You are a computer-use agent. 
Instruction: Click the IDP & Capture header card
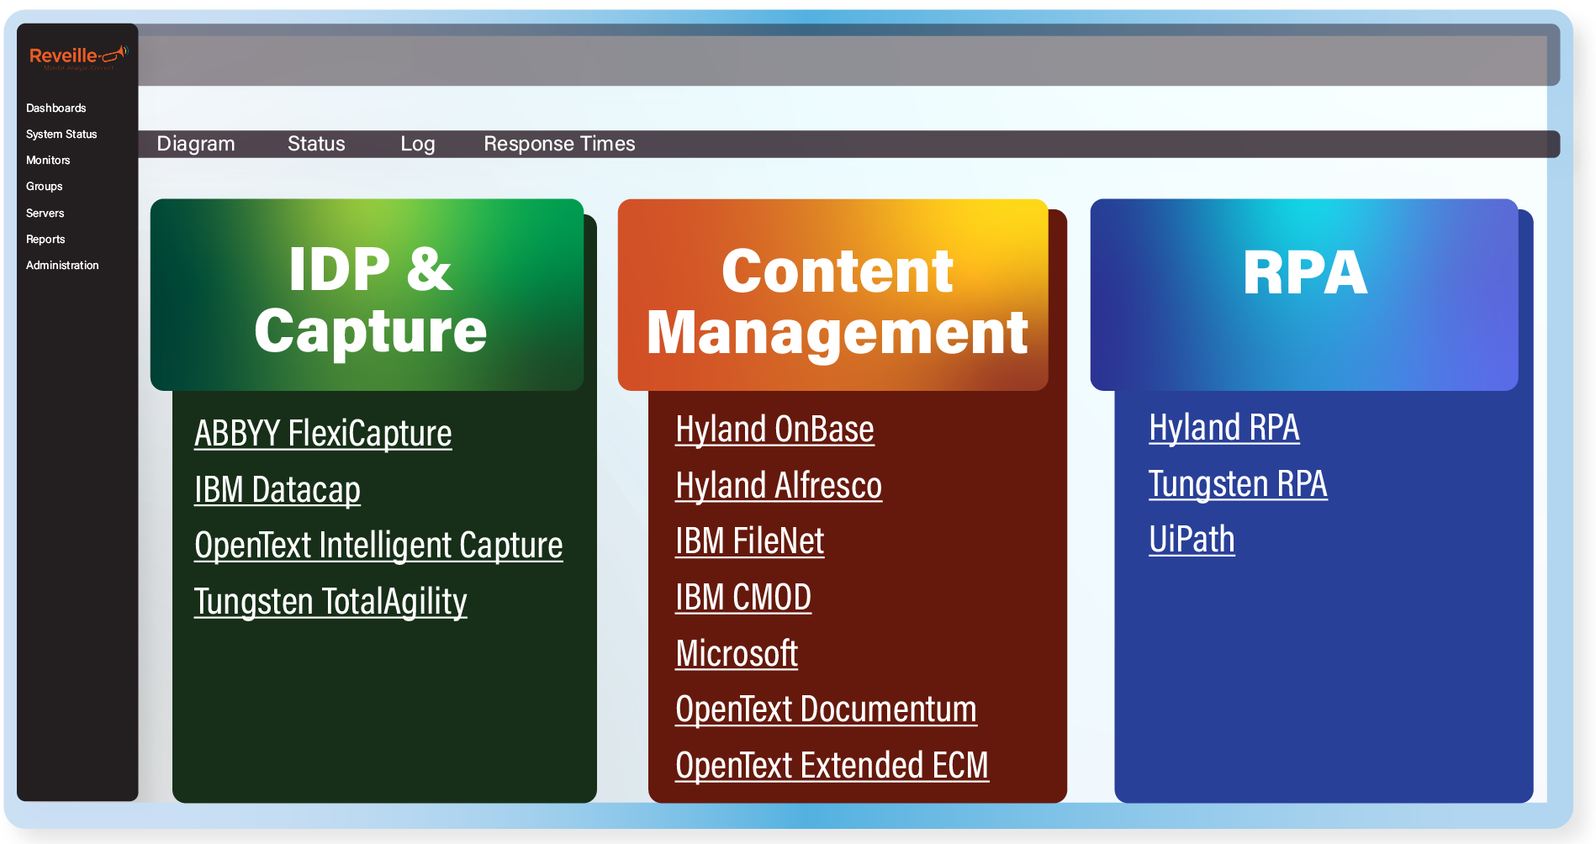pyautogui.click(x=367, y=295)
